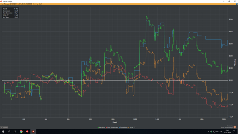The width and height of the screenshot is (238, 134).
Task: Click the $1,00 label on winnings axis
Action: click(231, 68)
